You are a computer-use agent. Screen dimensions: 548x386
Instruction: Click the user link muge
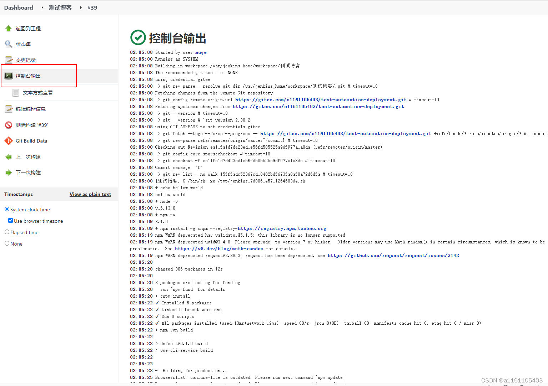[201, 52]
